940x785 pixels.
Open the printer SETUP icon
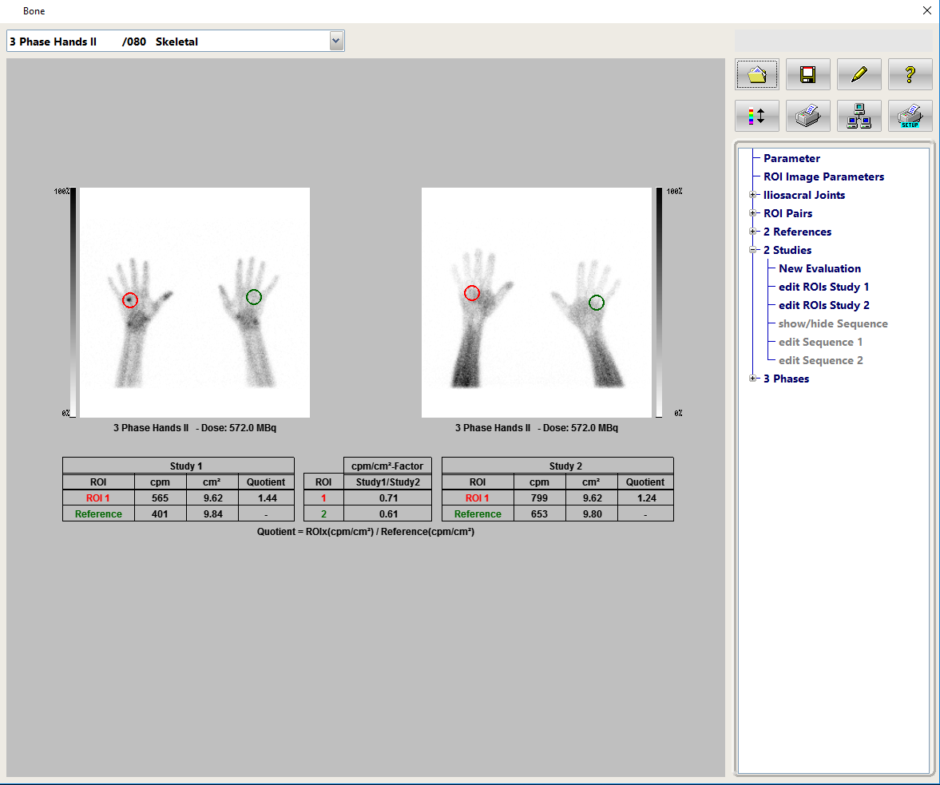click(910, 116)
